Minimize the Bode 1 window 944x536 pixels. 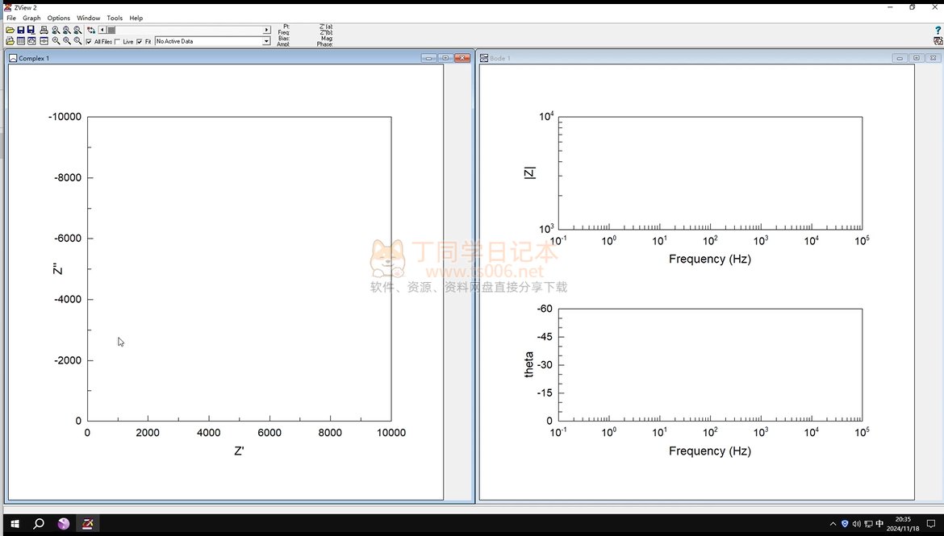coord(900,58)
